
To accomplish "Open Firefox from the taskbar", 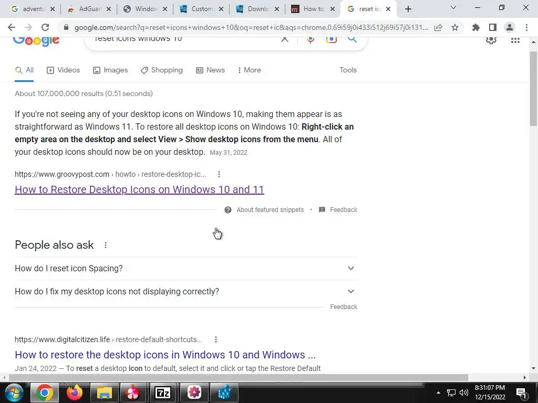I will [x=75, y=393].
